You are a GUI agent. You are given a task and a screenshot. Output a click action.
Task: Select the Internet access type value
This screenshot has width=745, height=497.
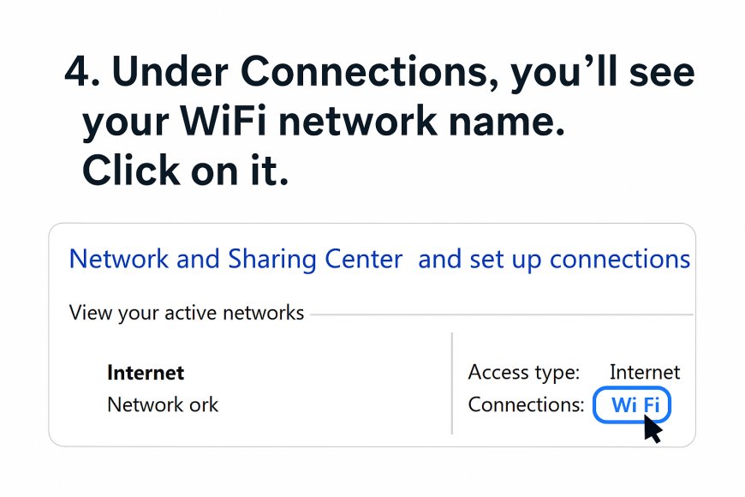[x=645, y=373]
